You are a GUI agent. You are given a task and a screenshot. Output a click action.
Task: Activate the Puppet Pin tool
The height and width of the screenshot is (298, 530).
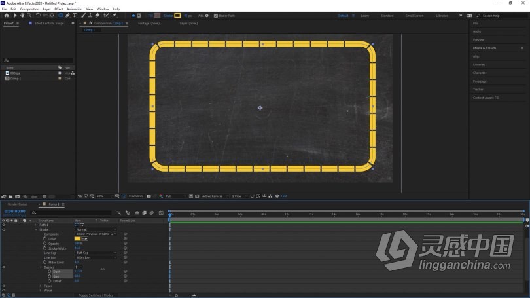pyautogui.click(x=115, y=16)
